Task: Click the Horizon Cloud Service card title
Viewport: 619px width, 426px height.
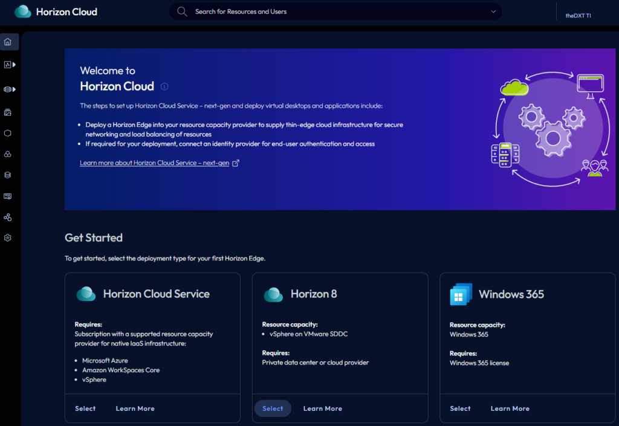Action: [157, 294]
